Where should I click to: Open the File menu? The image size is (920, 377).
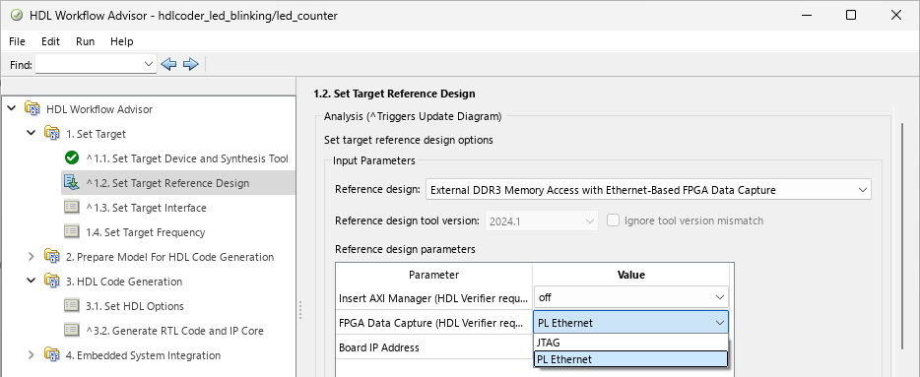(17, 41)
